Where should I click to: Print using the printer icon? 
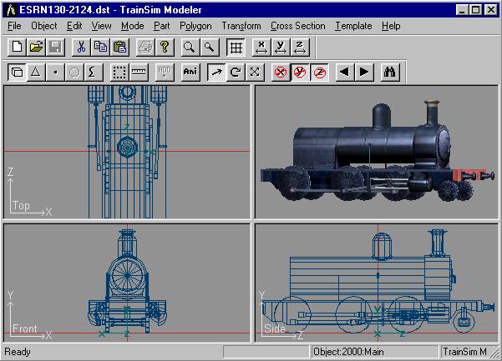click(x=145, y=48)
